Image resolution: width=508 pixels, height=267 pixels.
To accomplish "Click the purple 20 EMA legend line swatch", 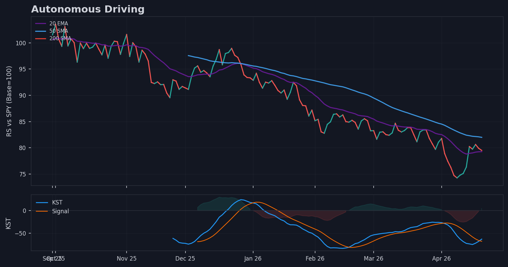I will [x=41, y=24].
